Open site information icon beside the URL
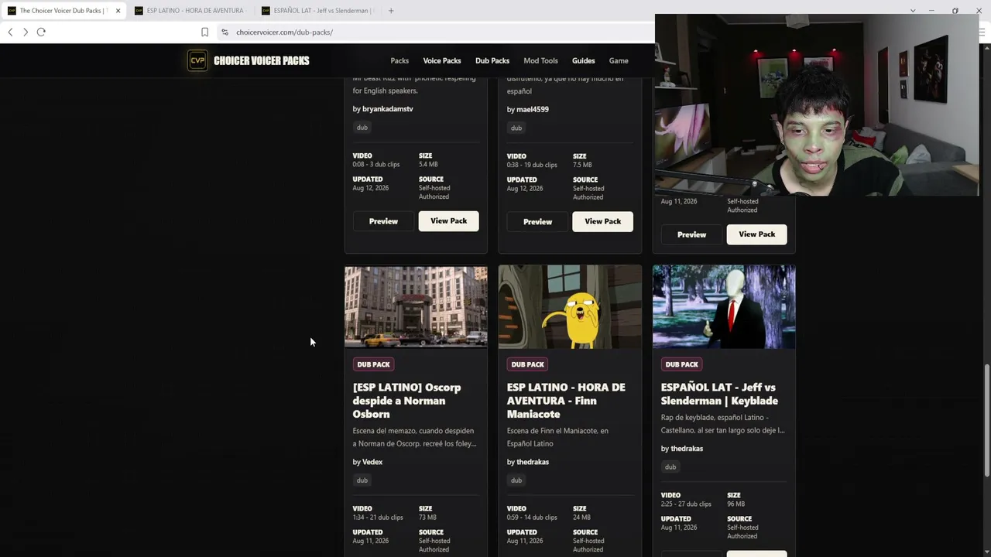The height and width of the screenshot is (557, 991). [x=225, y=32]
